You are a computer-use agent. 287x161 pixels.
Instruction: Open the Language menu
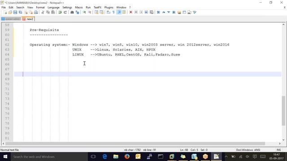(x=53, y=8)
